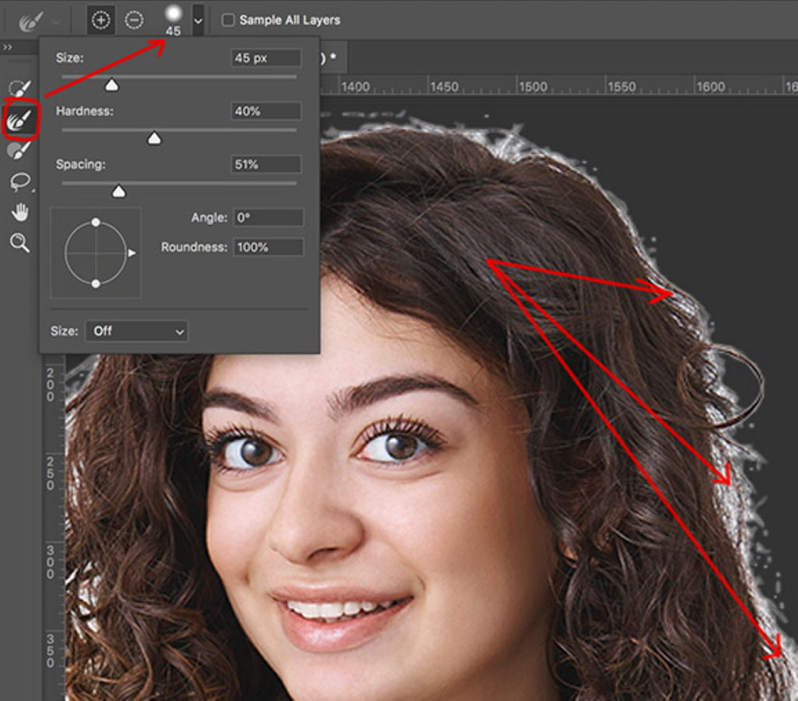Image resolution: width=798 pixels, height=701 pixels.
Task: Select the Lasso tool
Action: (20, 181)
